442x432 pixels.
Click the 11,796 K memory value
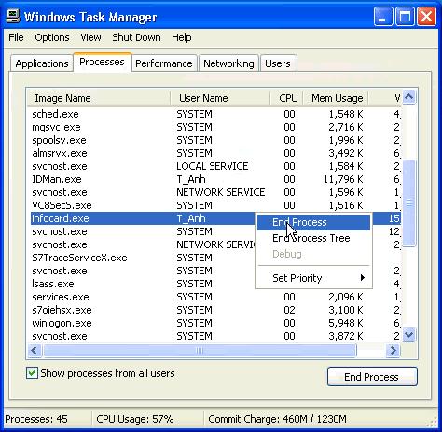point(343,179)
